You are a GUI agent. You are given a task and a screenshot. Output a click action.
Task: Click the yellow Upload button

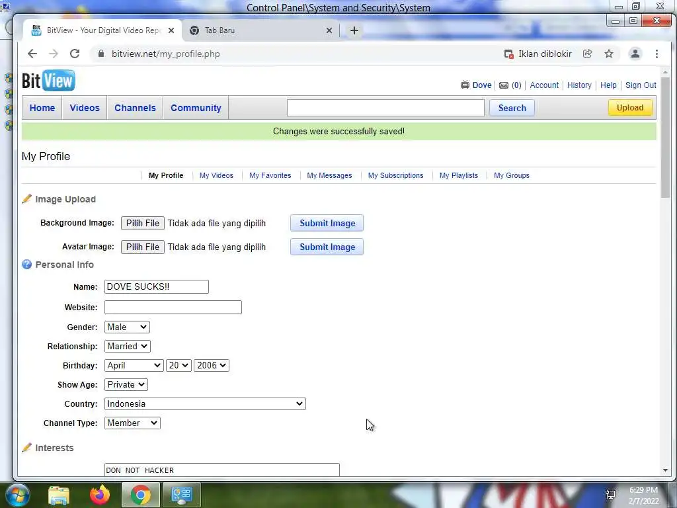(x=630, y=108)
